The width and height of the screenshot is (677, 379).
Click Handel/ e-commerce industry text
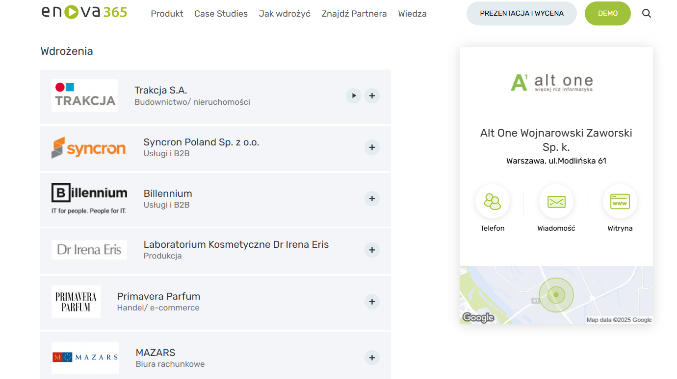coord(158,308)
